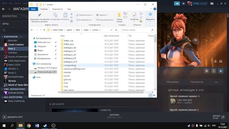Create a New folder (Новая папка)

coord(119,18)
